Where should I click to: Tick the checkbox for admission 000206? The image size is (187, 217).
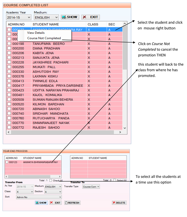[x=9, y=53]
